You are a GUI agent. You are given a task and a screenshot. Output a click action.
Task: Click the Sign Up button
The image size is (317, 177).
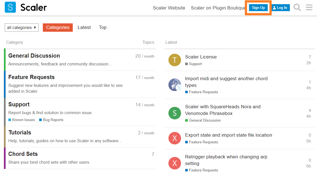coord(258,8)
